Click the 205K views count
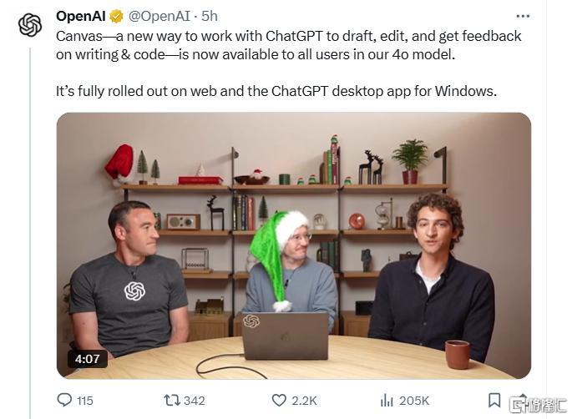This screenshot has height=419, width=572. (x=414, y=401)
